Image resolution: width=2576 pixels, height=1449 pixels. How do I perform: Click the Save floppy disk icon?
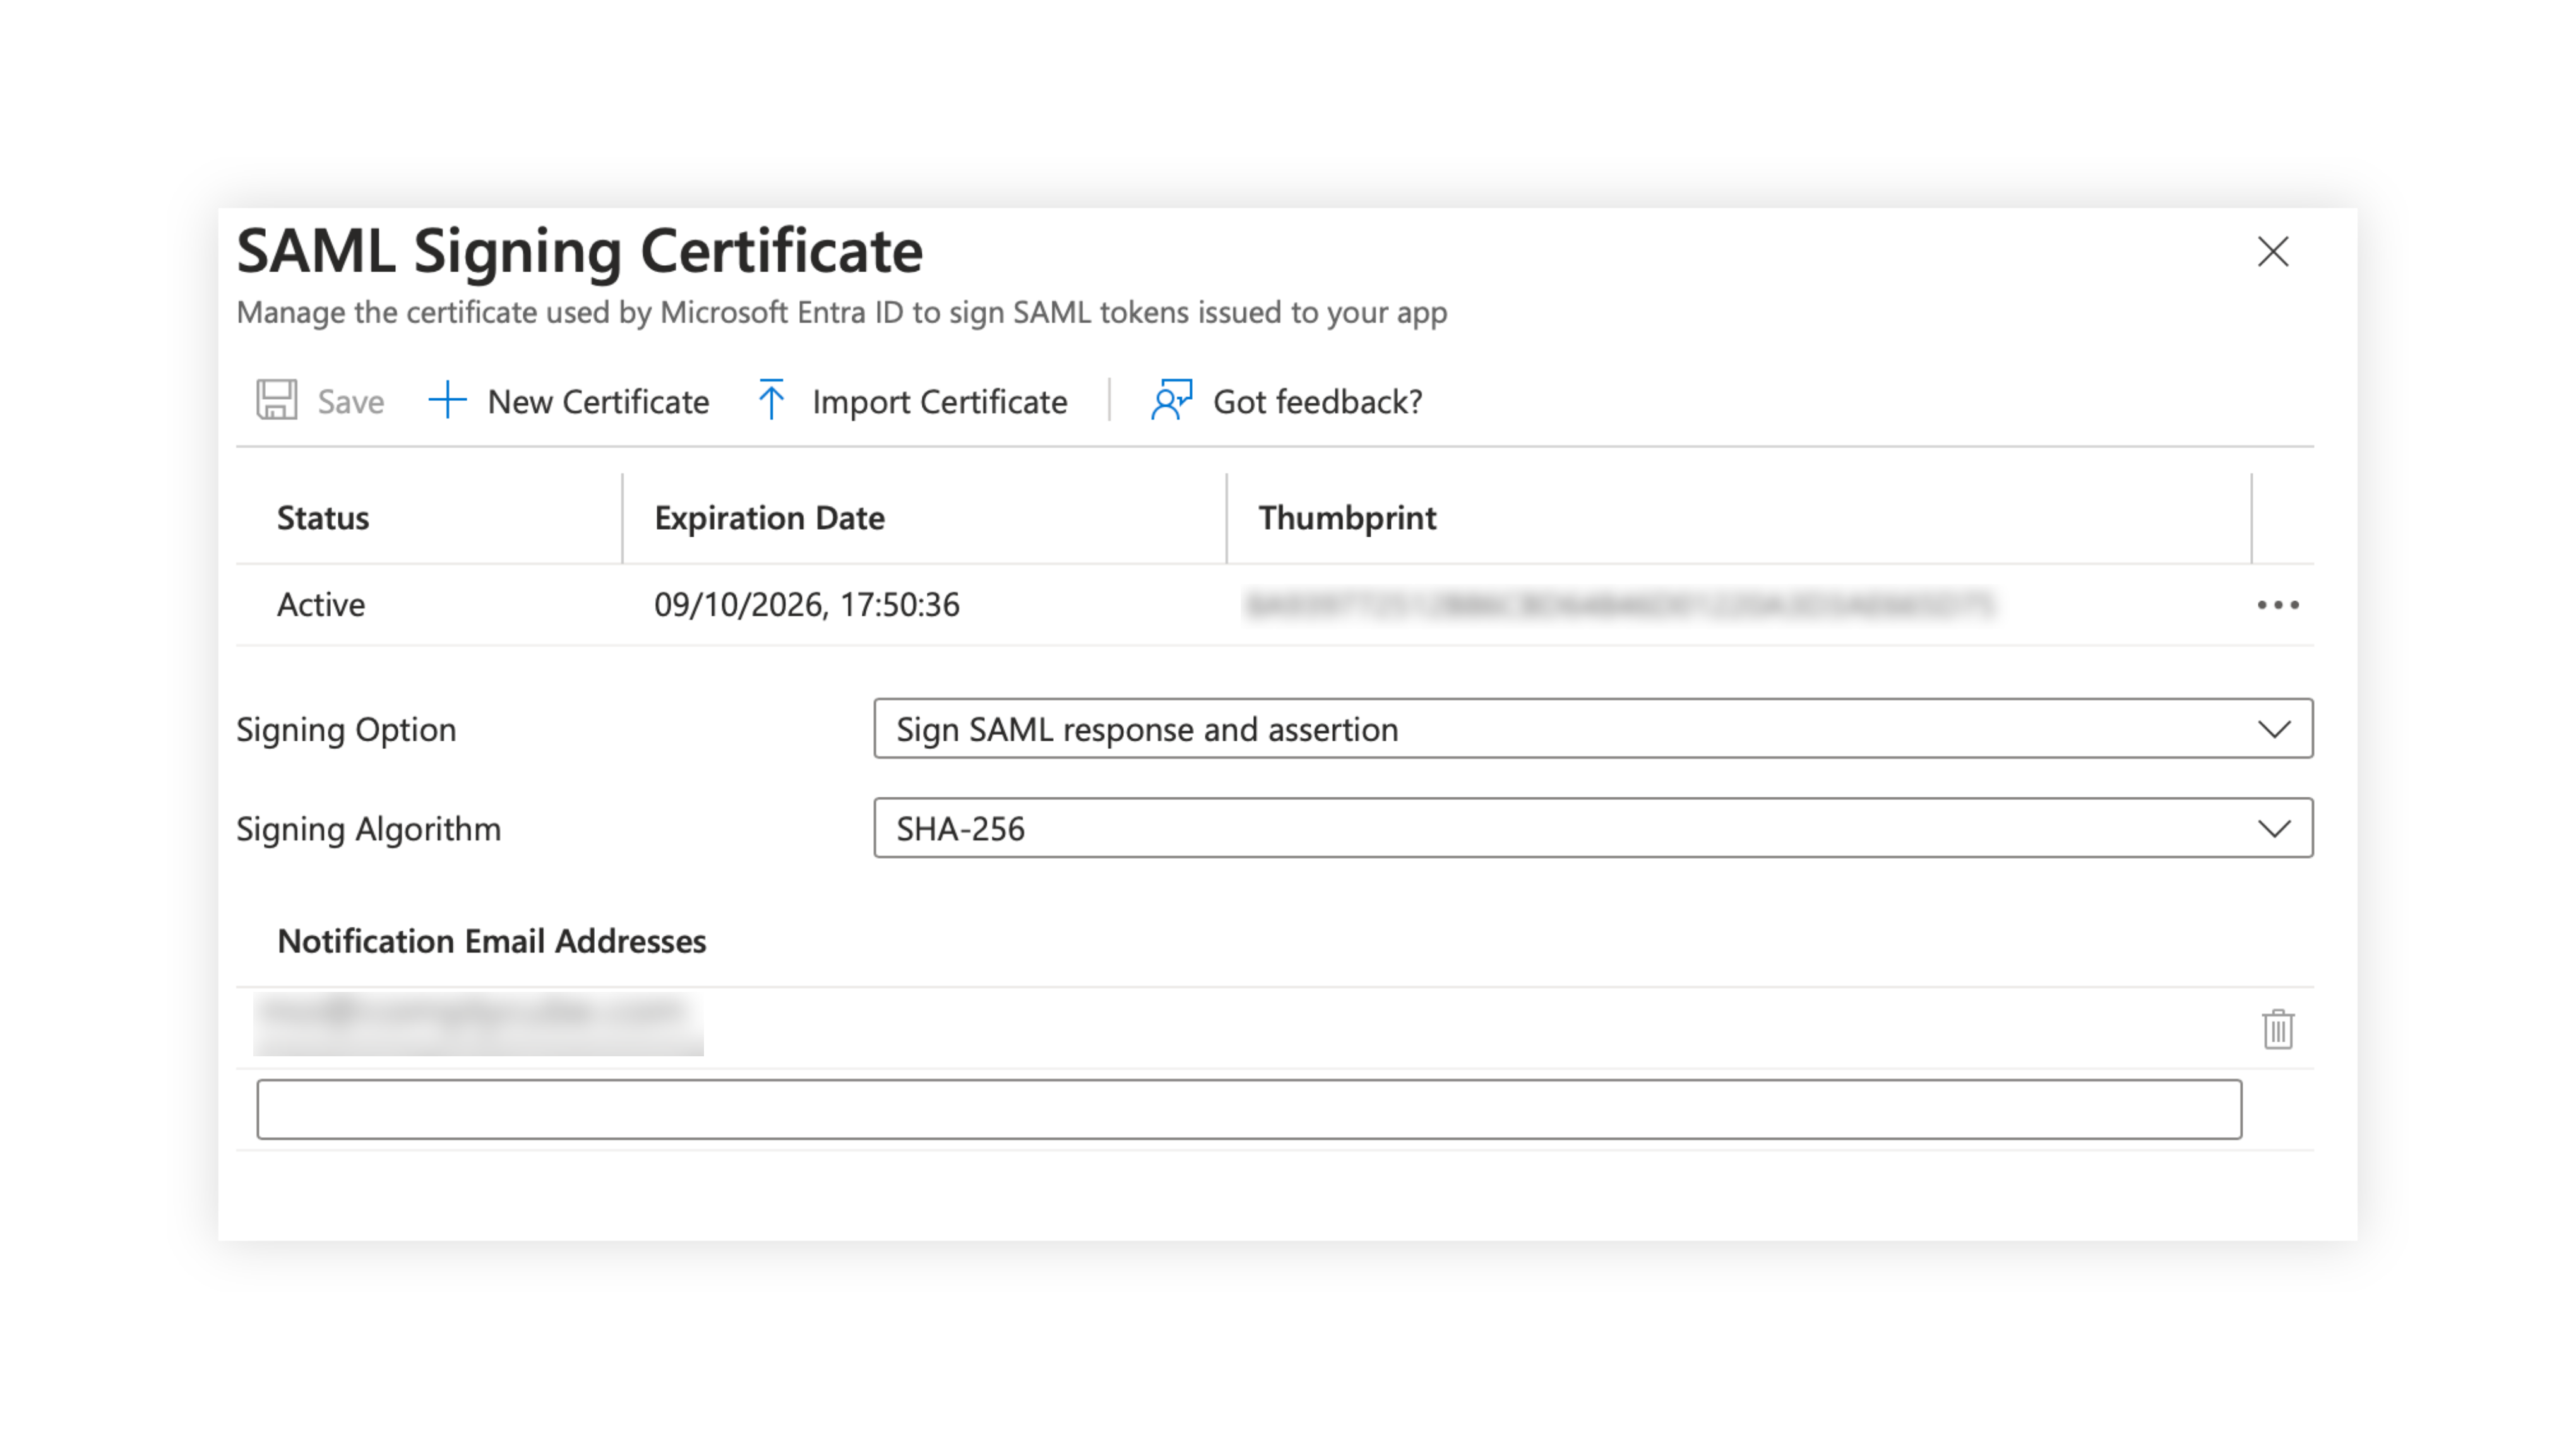click(x=276, y=400)
